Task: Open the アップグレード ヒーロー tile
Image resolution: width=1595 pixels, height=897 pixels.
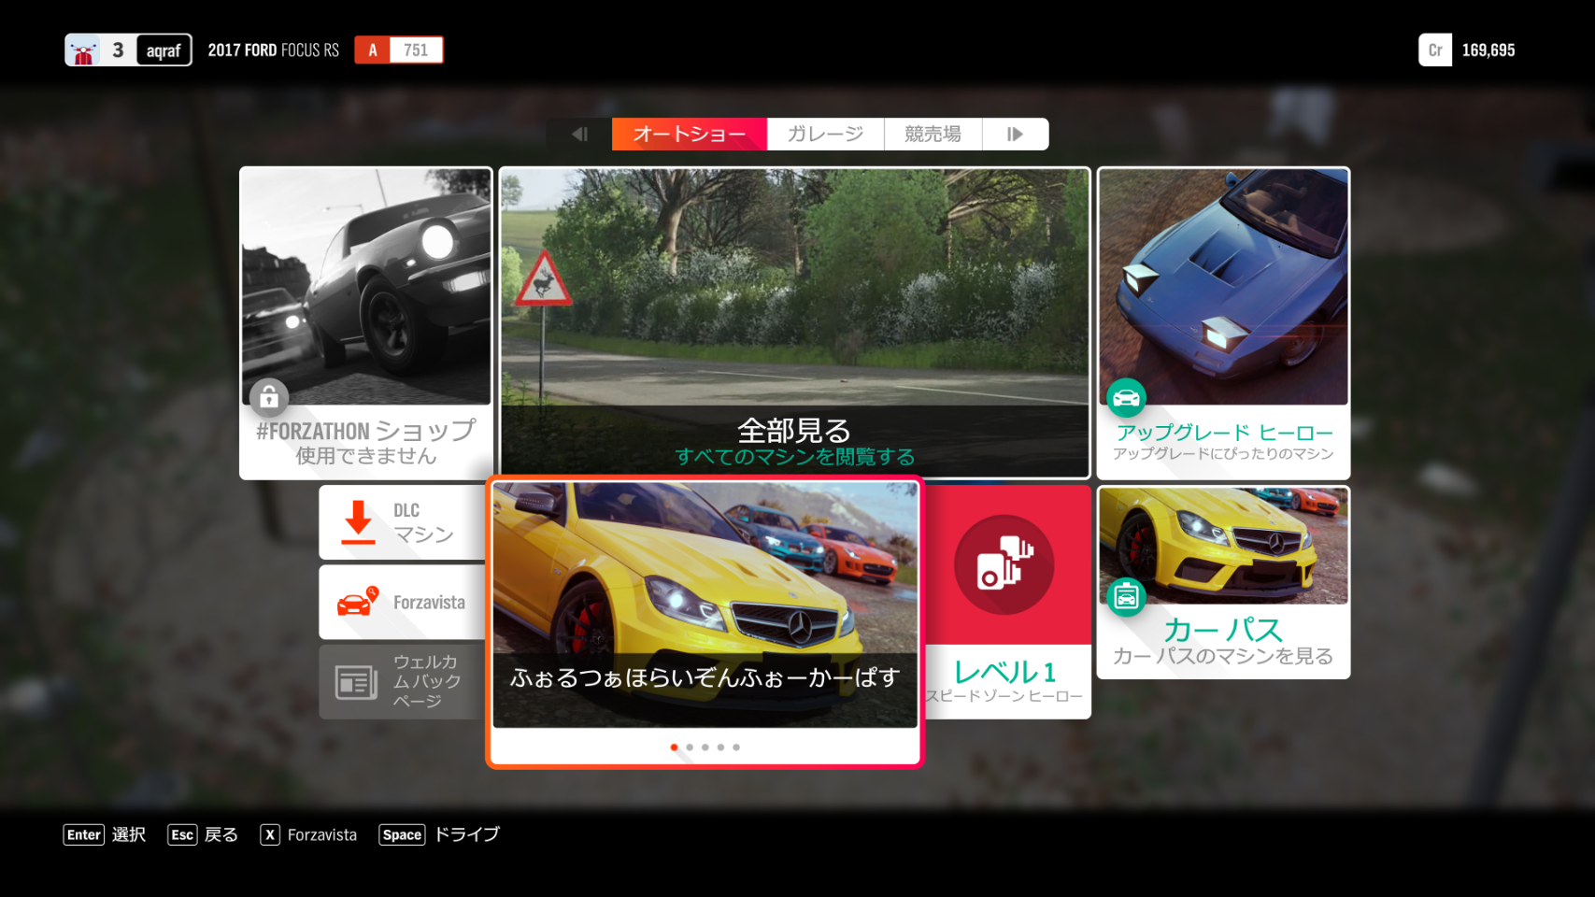Action: click(1223, 323)
